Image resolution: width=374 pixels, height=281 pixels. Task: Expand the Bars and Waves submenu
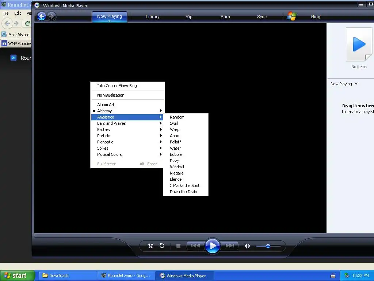pyautogui.click(x=127, y=123)
